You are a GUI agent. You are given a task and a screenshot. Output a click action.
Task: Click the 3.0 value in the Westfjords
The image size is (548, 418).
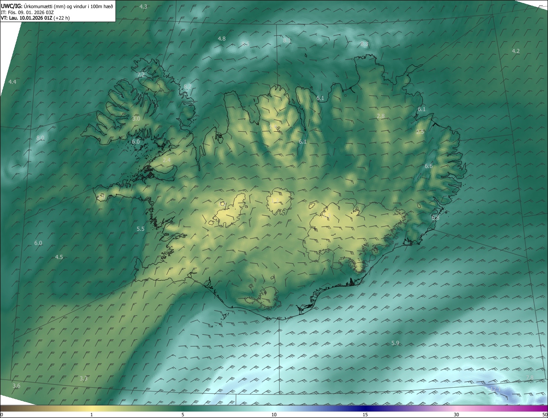pos(136,118)
